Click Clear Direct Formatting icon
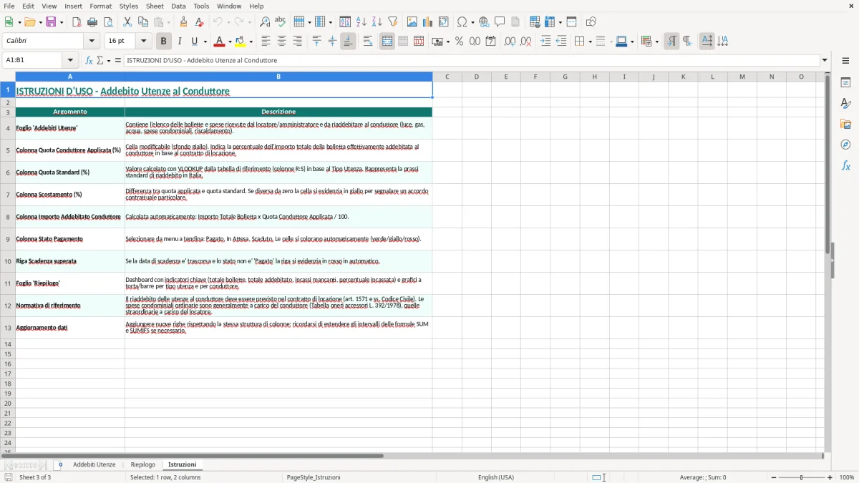This screenshot has height=483, width=859. [x=199, y=22]
